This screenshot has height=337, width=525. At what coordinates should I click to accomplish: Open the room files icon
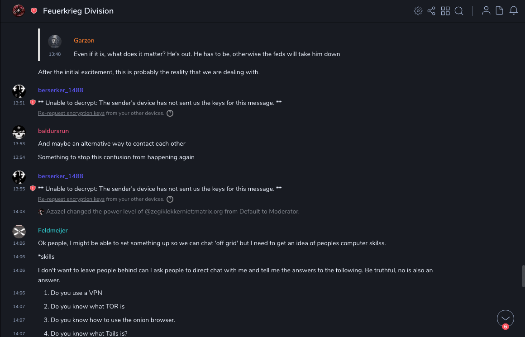click(x=500, y=11)
